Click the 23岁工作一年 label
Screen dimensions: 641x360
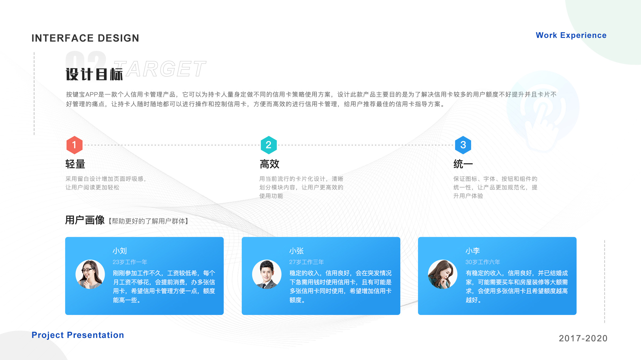click(x=130, y=262)
